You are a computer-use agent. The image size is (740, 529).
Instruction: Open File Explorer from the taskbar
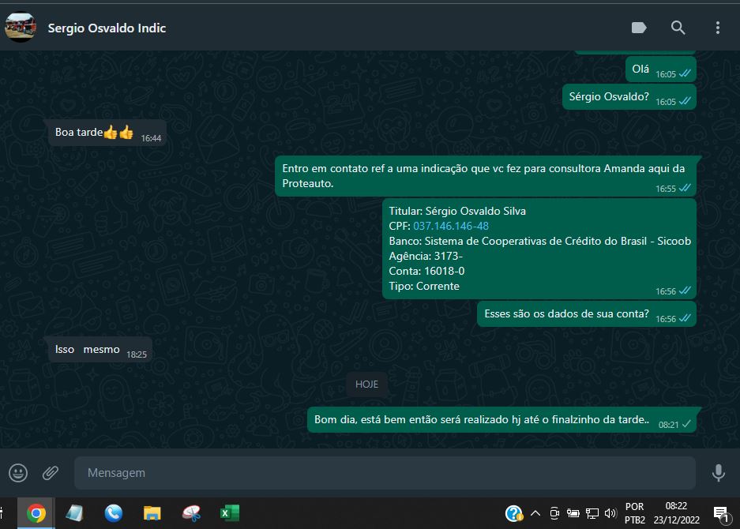point(152,513)
